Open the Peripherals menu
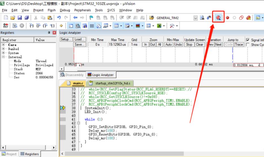Image resolution: width=264 pixels, height=157 pixels. (x=82, y=10)
